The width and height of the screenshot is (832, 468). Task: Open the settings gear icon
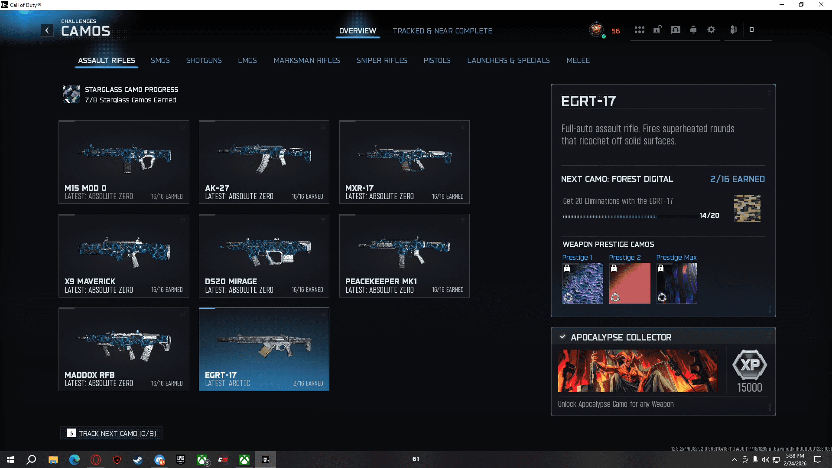point(711,30)
